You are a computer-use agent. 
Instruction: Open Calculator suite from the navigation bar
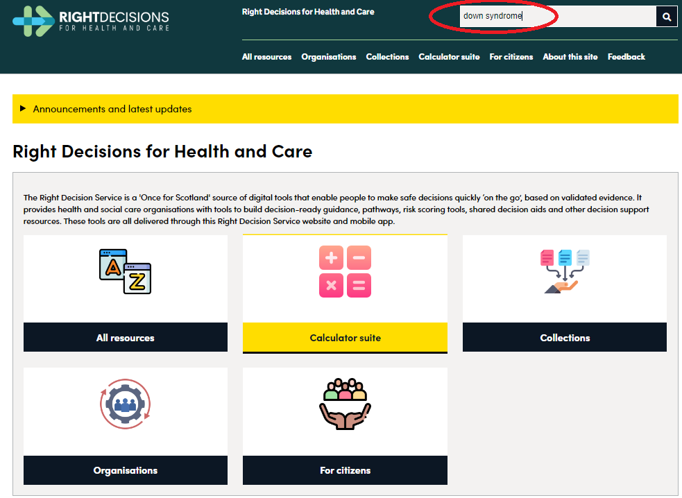point(449,57)
